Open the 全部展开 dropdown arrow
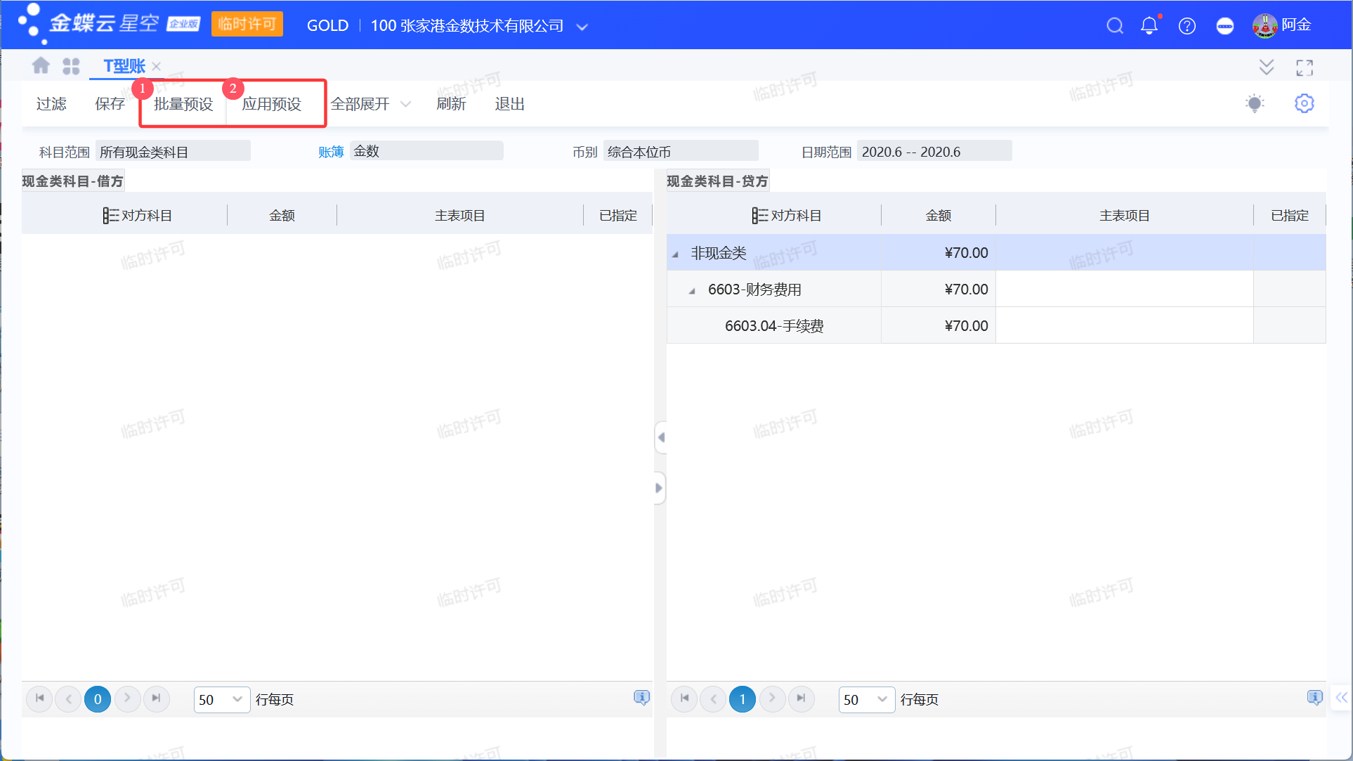The image size is (1353, 761). (405, 105)
